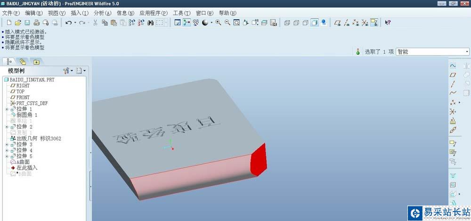Select the datum Curve tool in right toolbar
Viewport: 471px width, 221px height.
click(x=453, y=93)
